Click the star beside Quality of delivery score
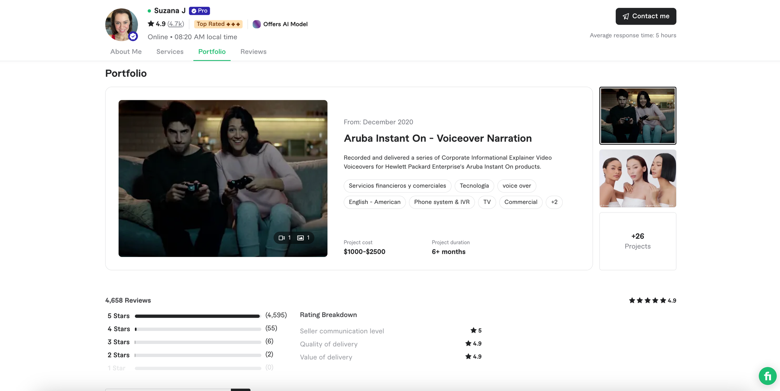 point(468,343)
